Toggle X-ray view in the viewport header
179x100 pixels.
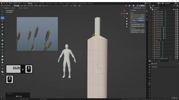pyautogui.click(x=137, y=6)
